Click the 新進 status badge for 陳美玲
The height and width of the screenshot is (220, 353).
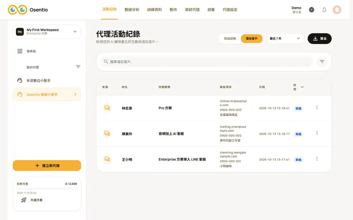point(298,134)
